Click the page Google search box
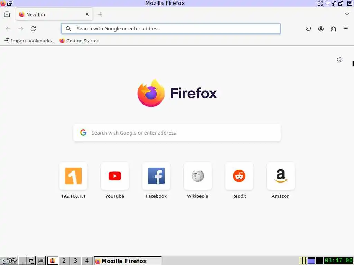This screenshot has height=265, width=354. coord(177,133)
